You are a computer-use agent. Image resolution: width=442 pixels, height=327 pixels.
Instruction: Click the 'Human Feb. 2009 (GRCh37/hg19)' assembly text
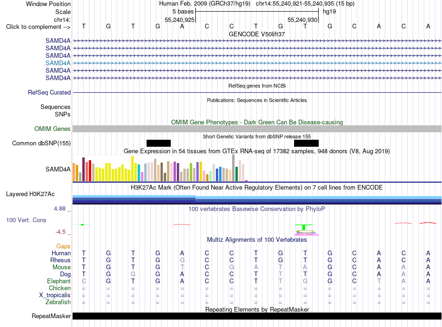tap(205, 4)
